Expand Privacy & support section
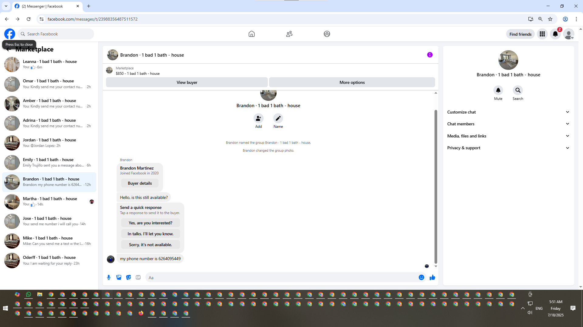583x327 pixels. coord(508,148)
